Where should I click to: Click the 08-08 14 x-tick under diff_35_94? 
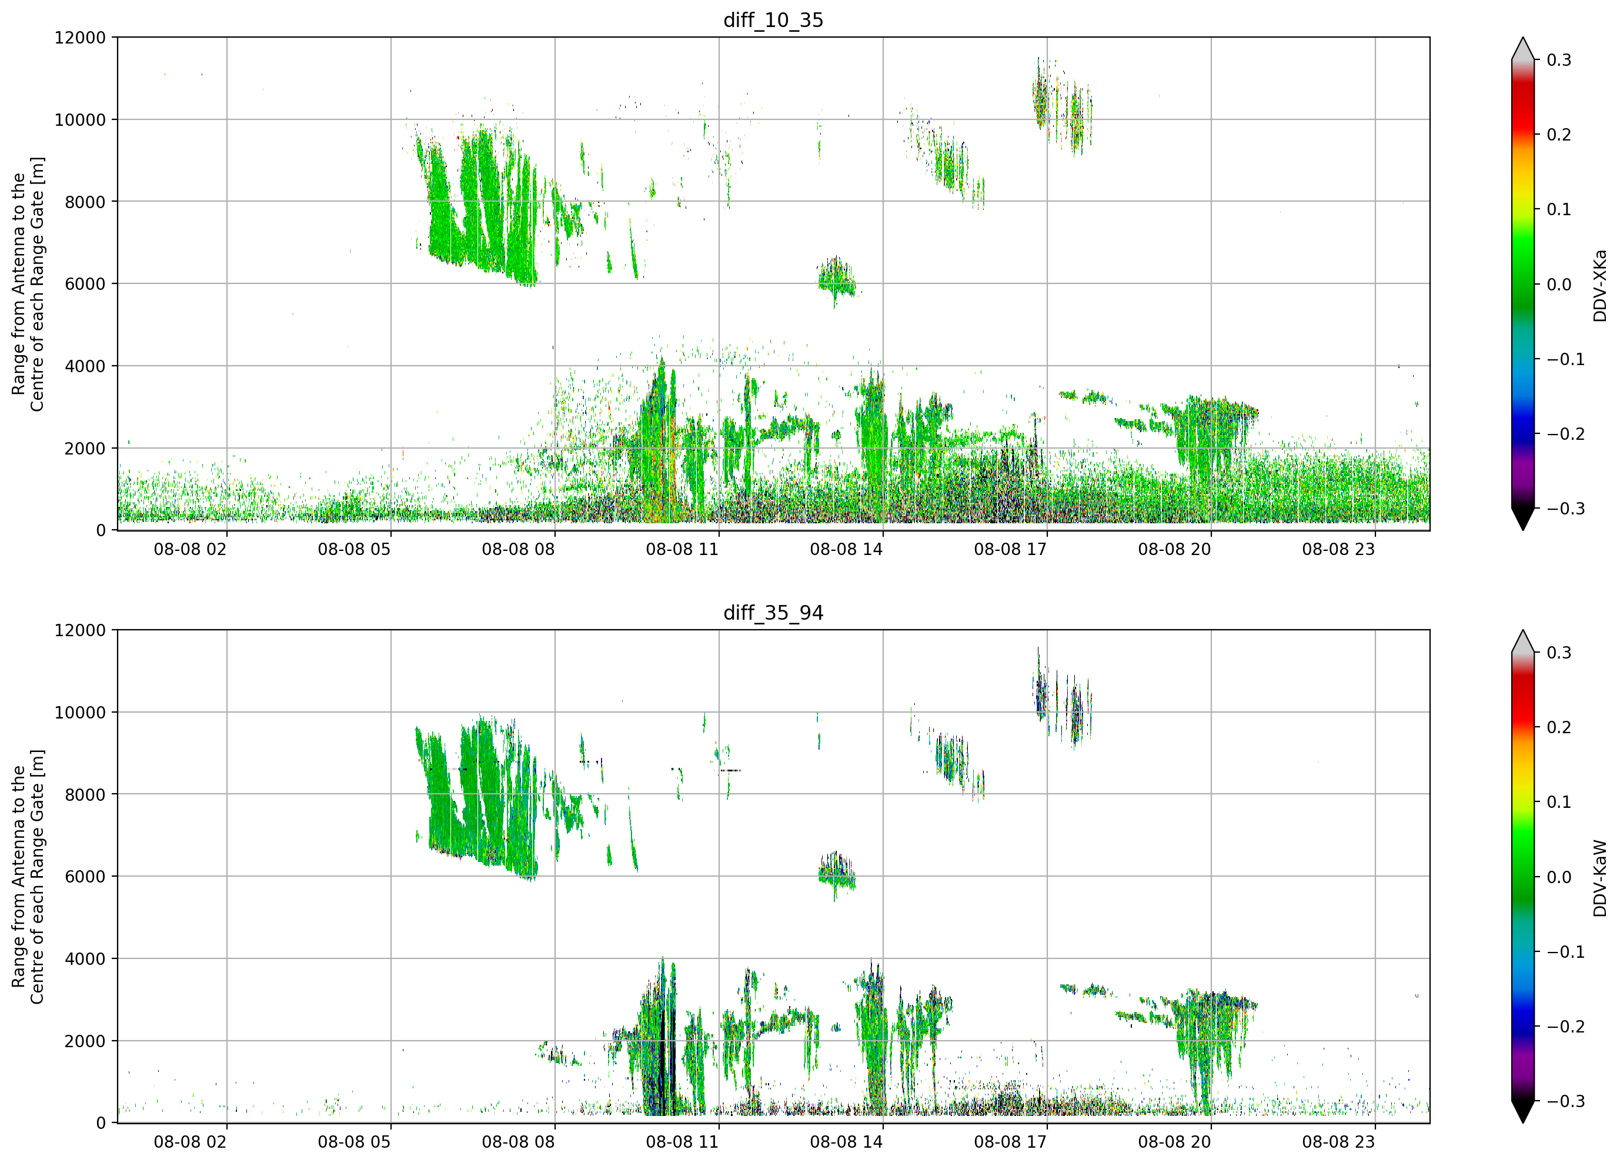tap(846, 1142)
